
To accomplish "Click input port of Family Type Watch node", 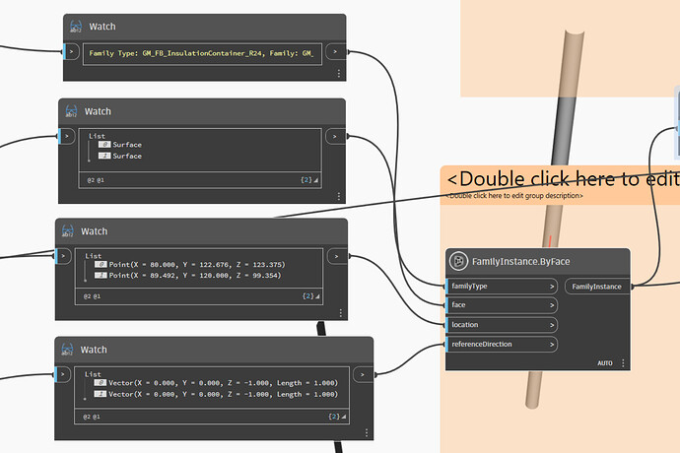I will tap(72, 51).
